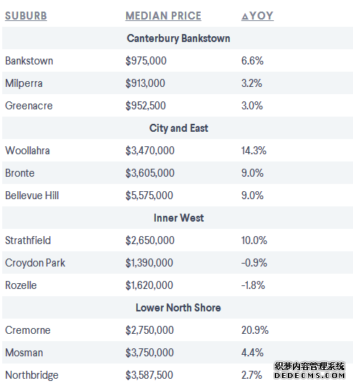The height and width of the screenshot is (386, 353).
Task: Click the Croydon Park suburb name
Action: pos(36,263)
